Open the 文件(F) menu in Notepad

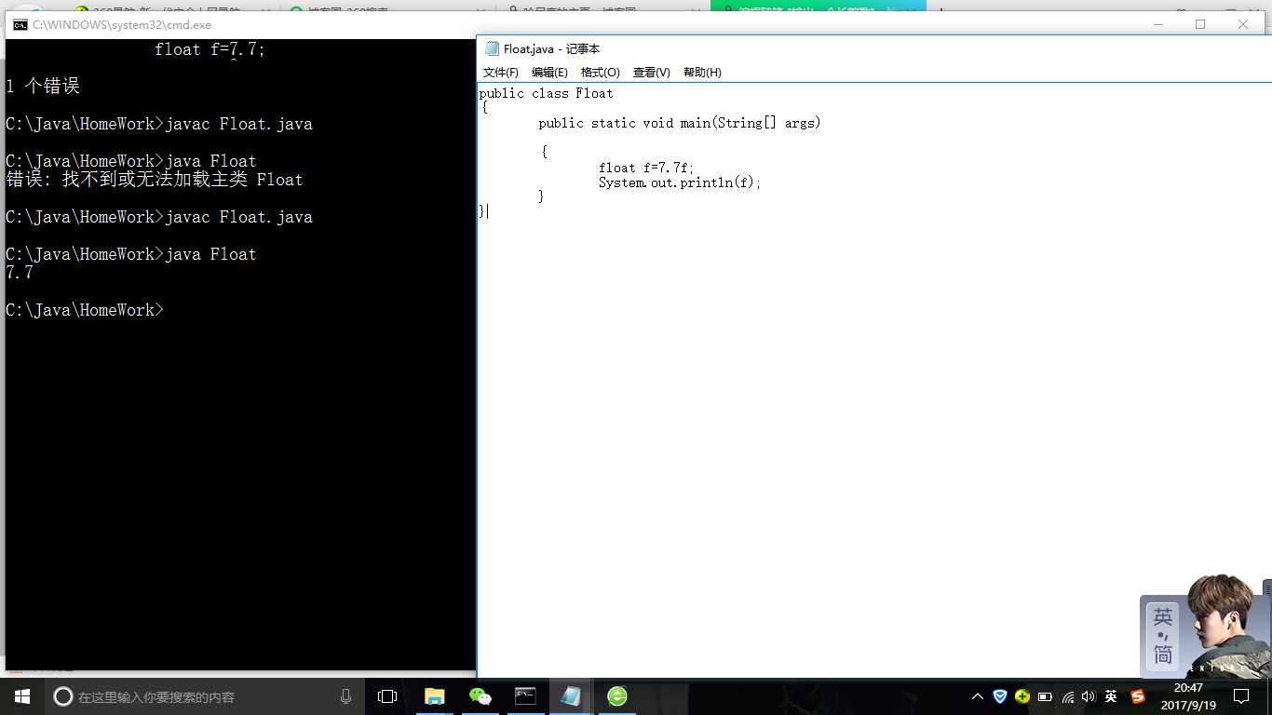(x=500, y=73)
